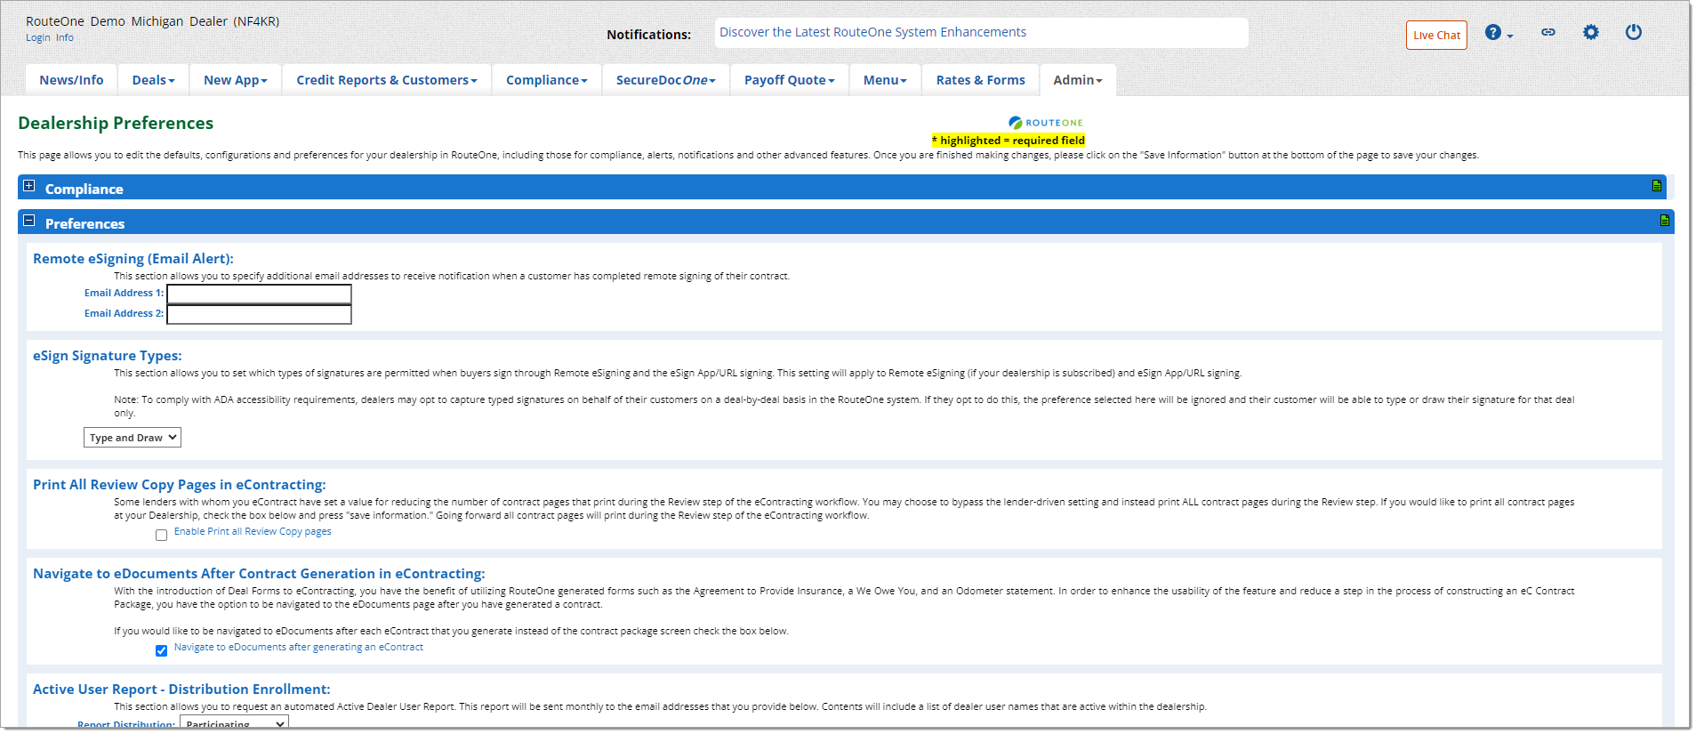The height and width of the screenshot is (734, 1696).
Task: Click the highlighted required field note
Action: click(1008, 141)
